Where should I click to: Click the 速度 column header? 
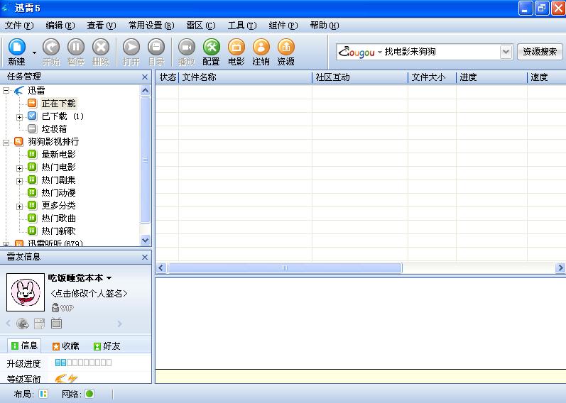pyautogui.click(x=547, y=77)
